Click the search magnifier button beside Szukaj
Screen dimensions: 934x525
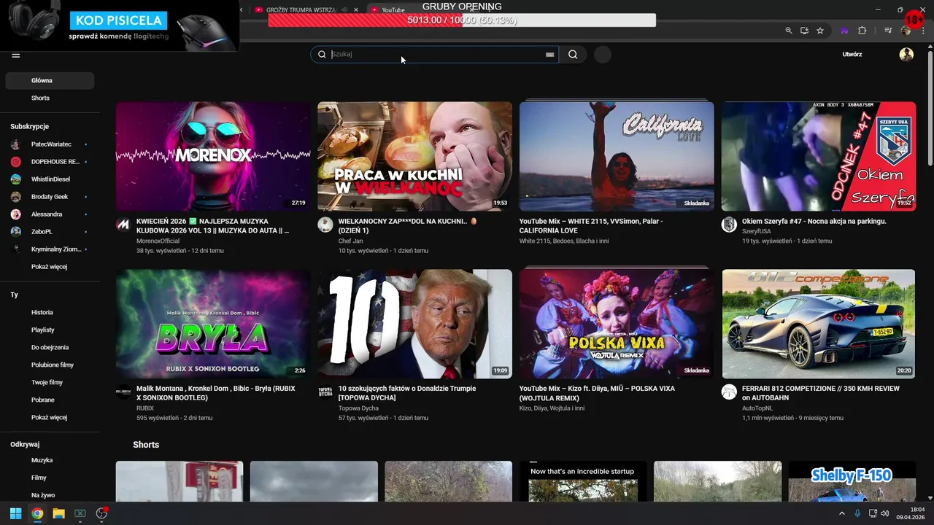pos(573,54)
